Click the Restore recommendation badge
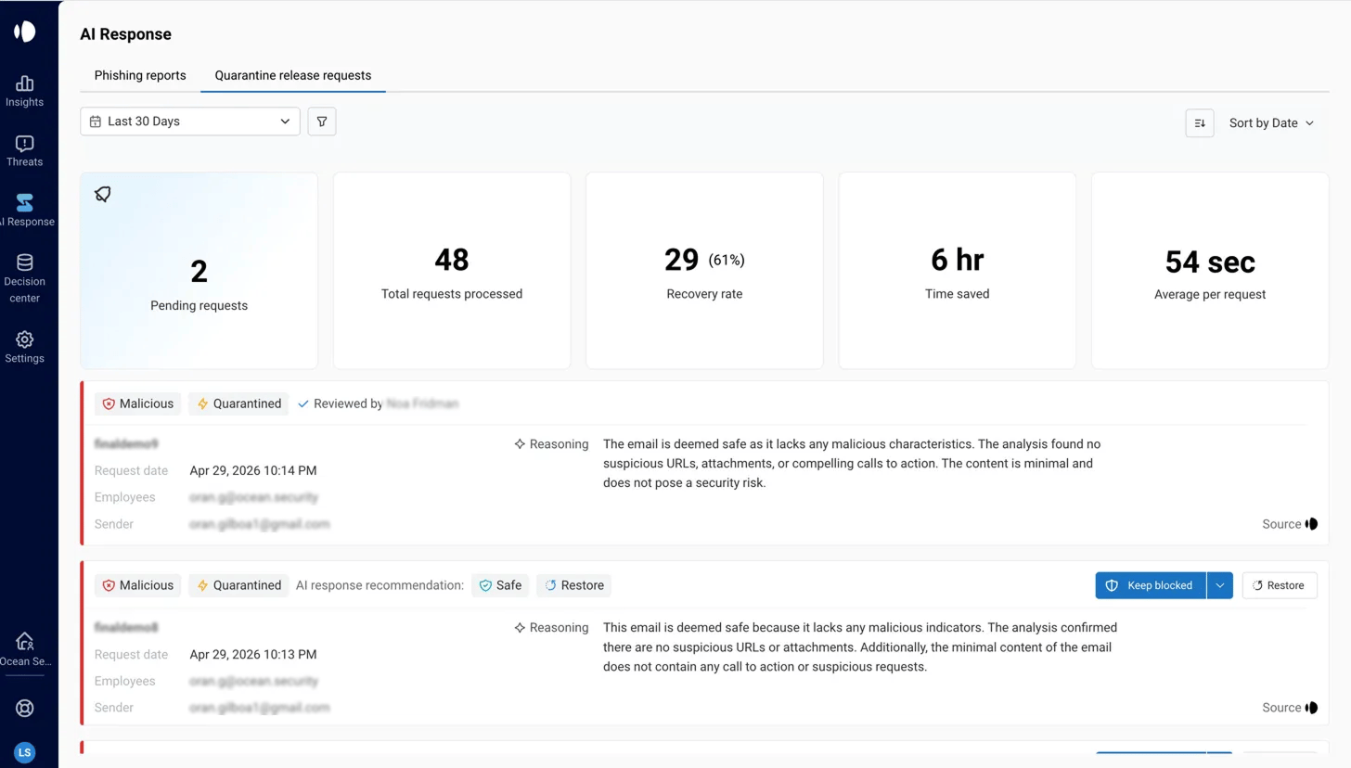 tap(573, 585)
